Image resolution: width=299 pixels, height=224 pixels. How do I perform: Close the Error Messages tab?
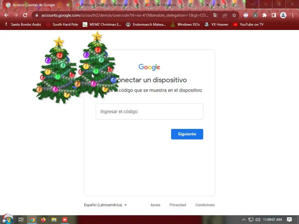[x=207, y=5]
